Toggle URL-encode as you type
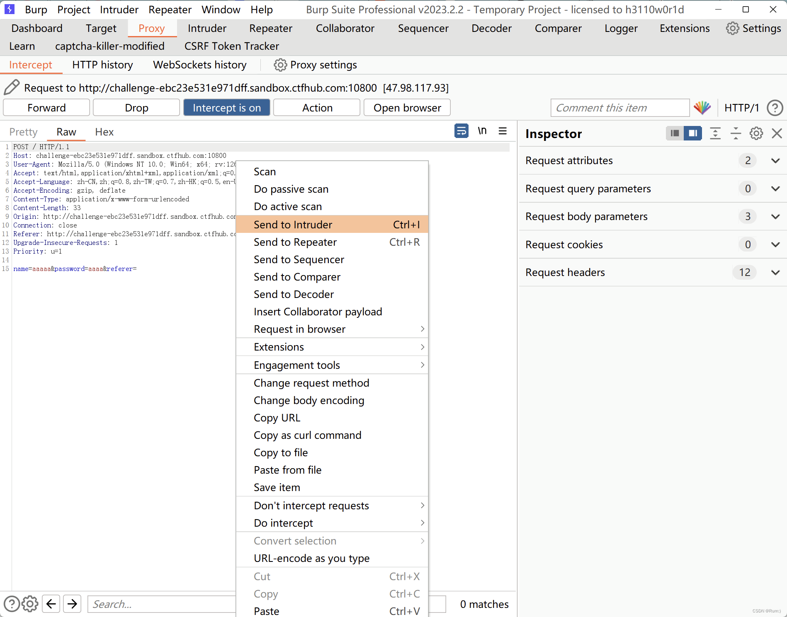787x617 pixels. [x=332, y=558]
